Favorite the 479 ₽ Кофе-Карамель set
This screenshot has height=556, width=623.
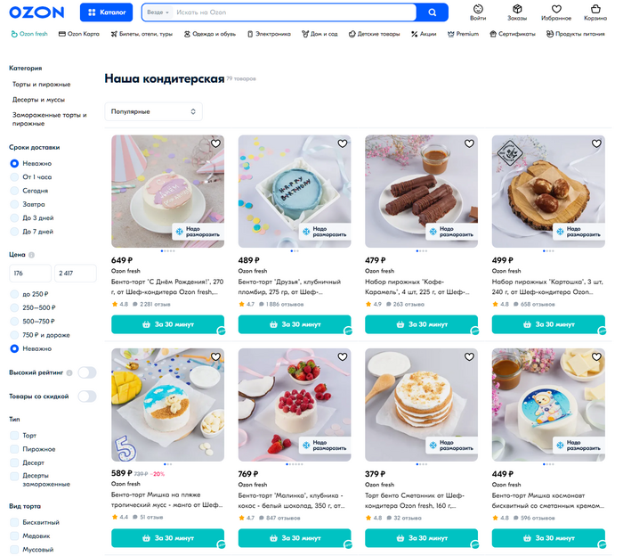click(469, 143)
